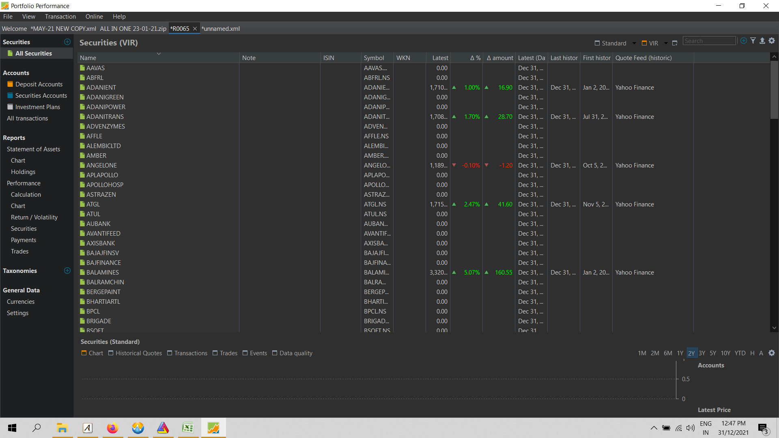
Task: Switch to the unnamed.xml tab
Action: pyautogui.click(x=221, y=29)
